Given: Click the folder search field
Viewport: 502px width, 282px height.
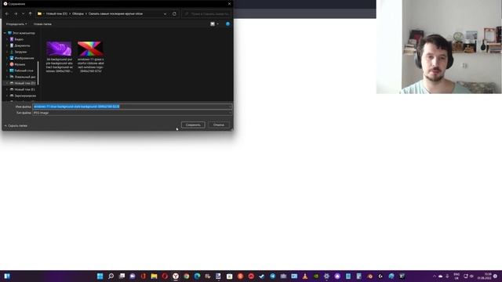Looking at the screenshot, I should click(207, 14).
